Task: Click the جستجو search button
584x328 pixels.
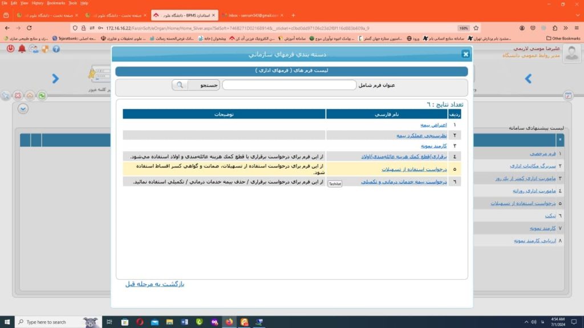Action: click(x=204, y=85)
